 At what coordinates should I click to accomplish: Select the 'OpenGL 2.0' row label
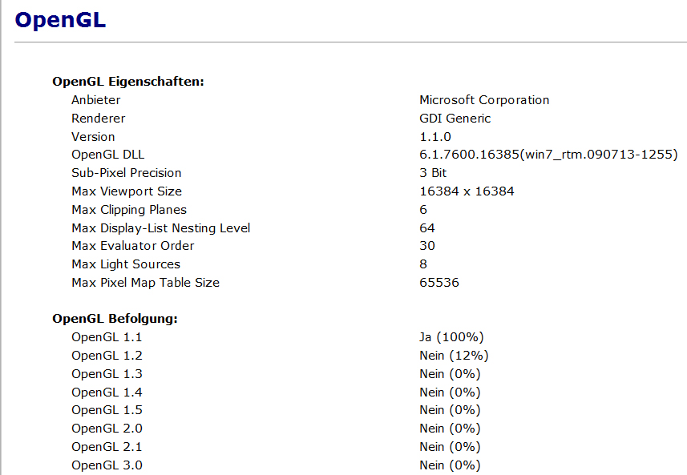click(x=107, y=429)
